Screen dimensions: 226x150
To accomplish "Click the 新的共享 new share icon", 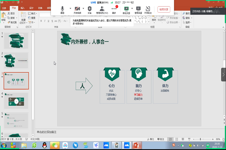I will coord(126,9).
